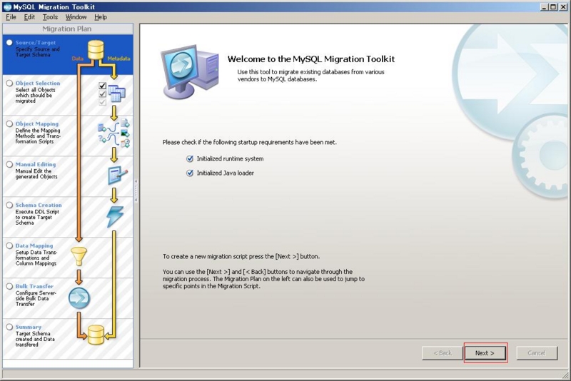This screenshot has width=571, height=381.
Task: Minimize the MySQL Migration Toolkit window
Action: tap(545, 6)
